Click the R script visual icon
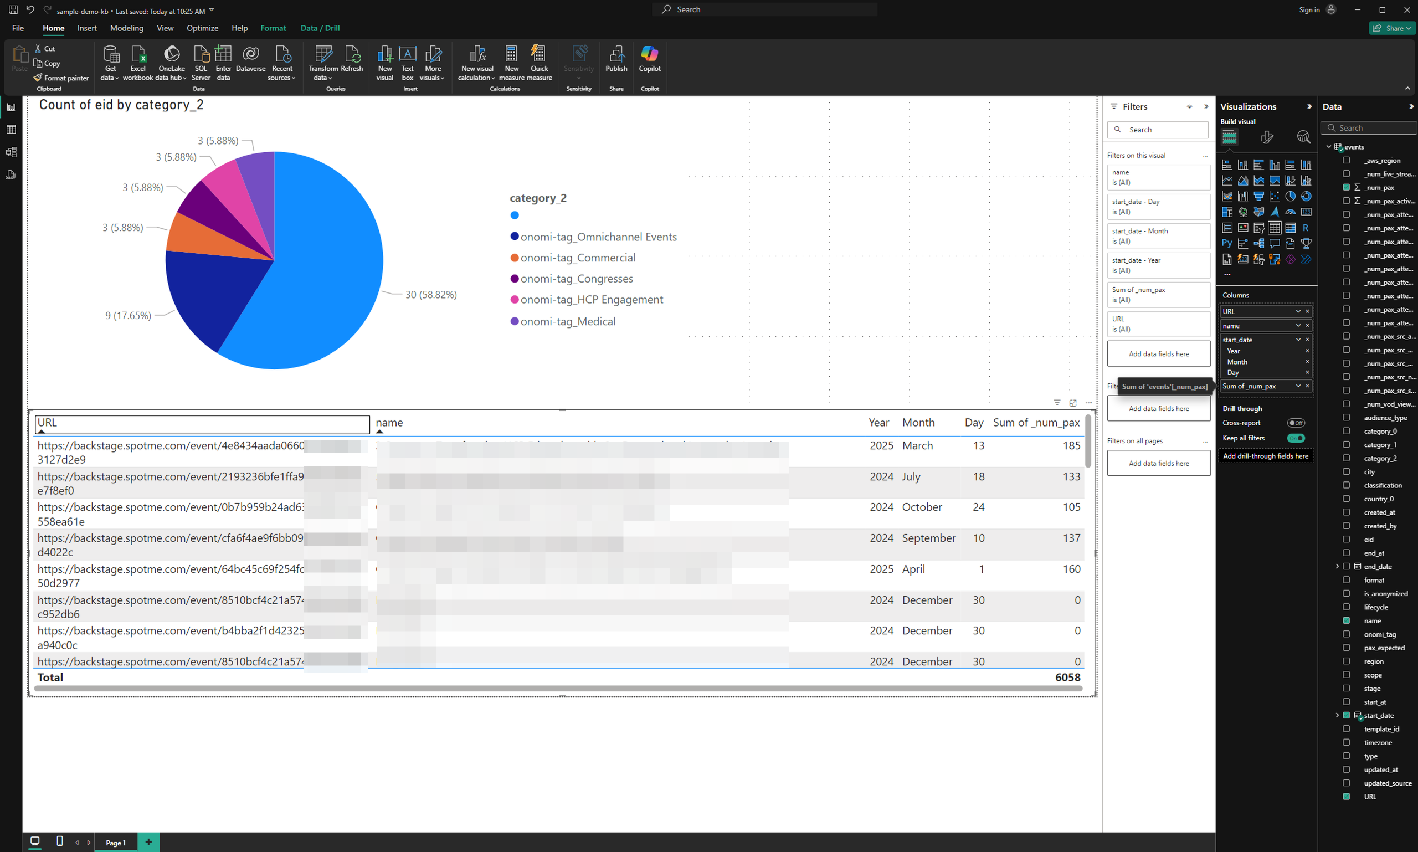Screen dimensions: 1418x852 [x=1306, y=228]
